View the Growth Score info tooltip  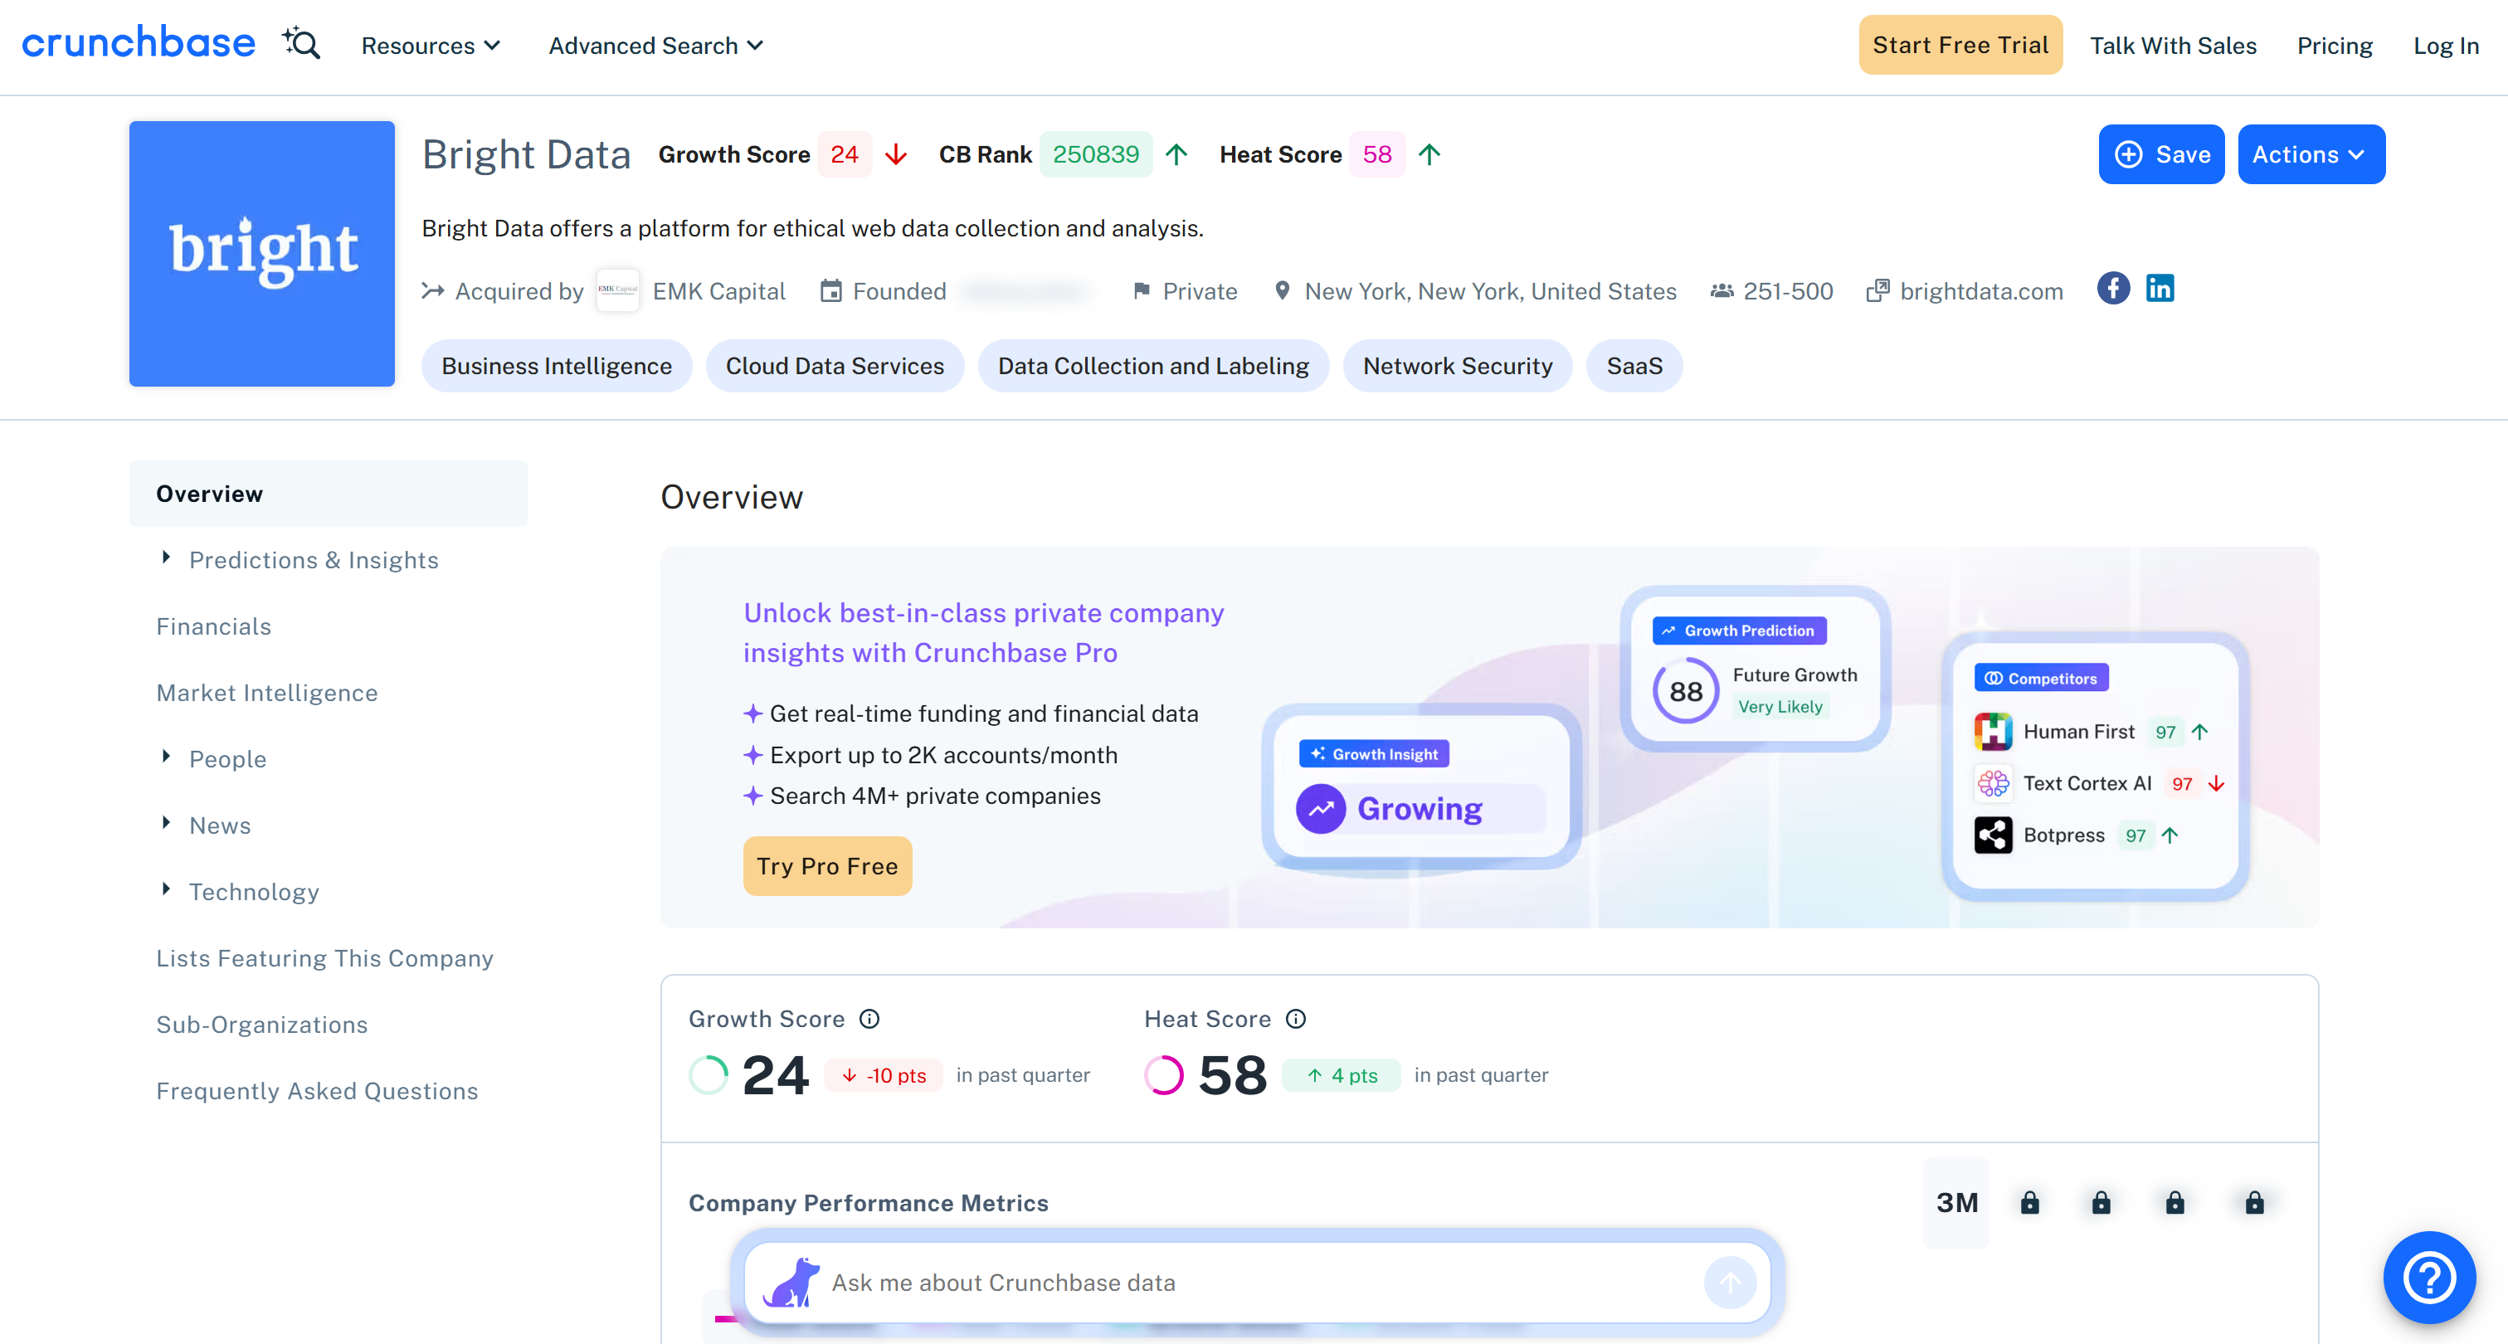pyautogui.click(x=869, y=1019)
